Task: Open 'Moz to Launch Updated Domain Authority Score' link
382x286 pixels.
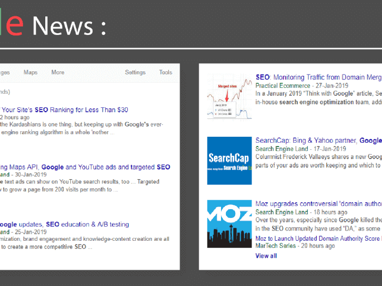Action: tap(319, 239)
